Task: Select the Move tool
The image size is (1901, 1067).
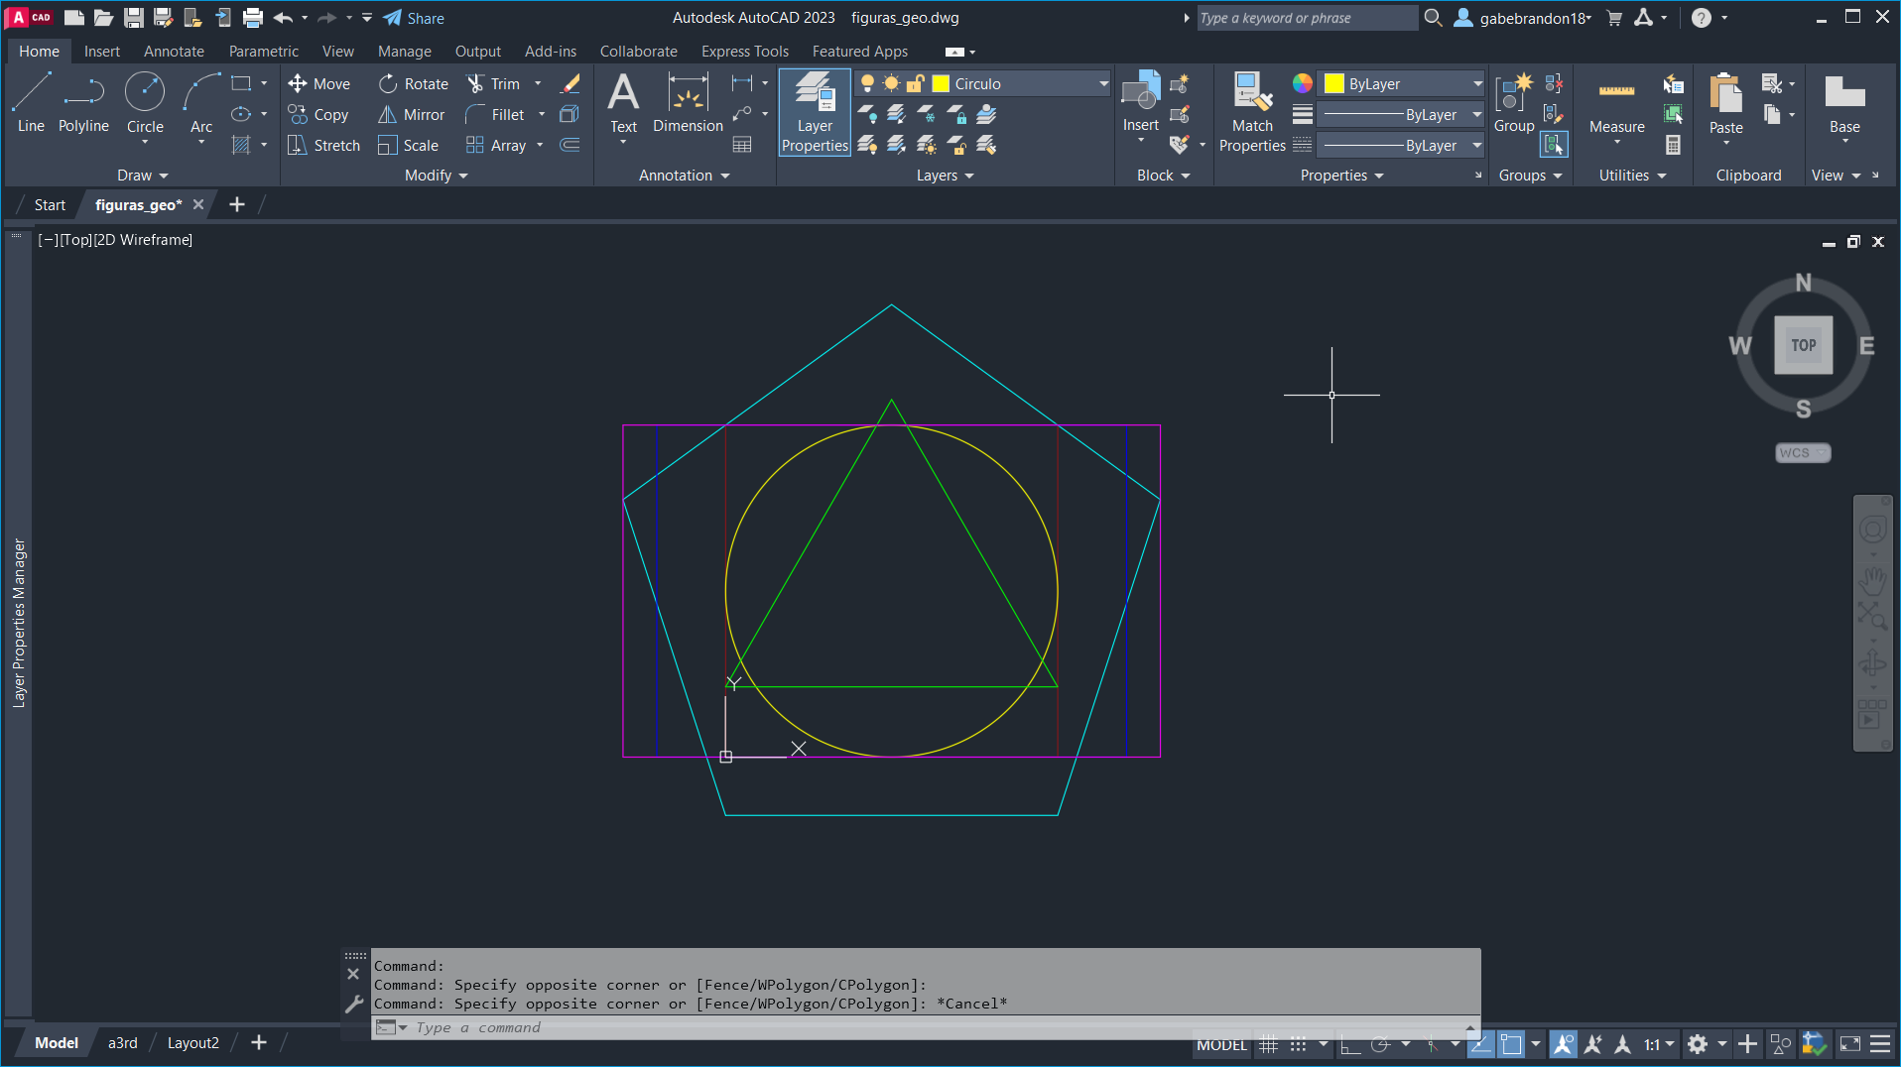Action: [319, 83]
